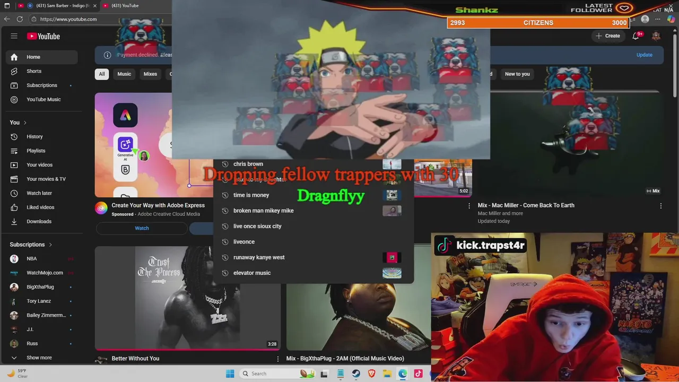Open the YouTube account avatar menu
The image size is (679, 382).
click(656, 36)
